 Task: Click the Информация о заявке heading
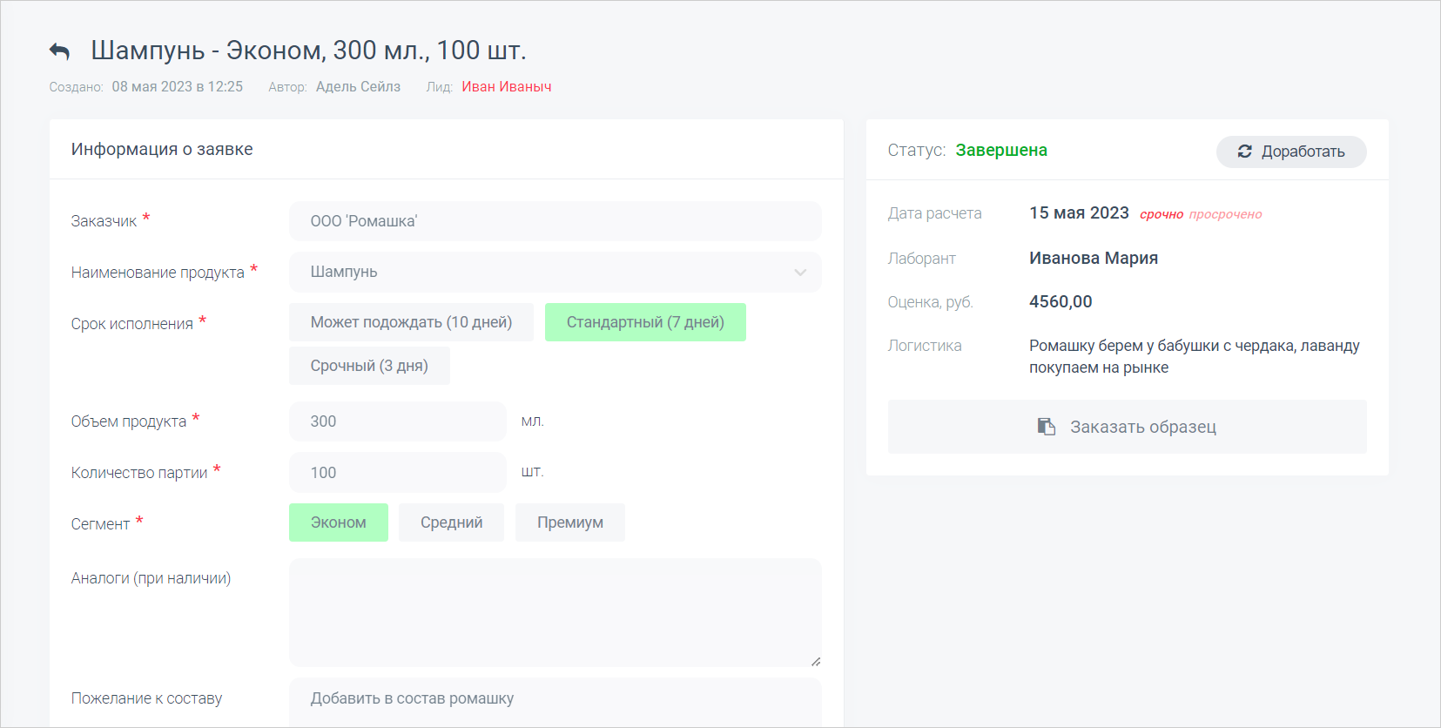pyautogui.click(x=162, y=149)
